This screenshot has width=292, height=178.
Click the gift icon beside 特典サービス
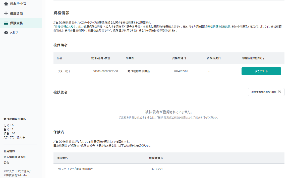pyautogui.click(x=6, y=4)
